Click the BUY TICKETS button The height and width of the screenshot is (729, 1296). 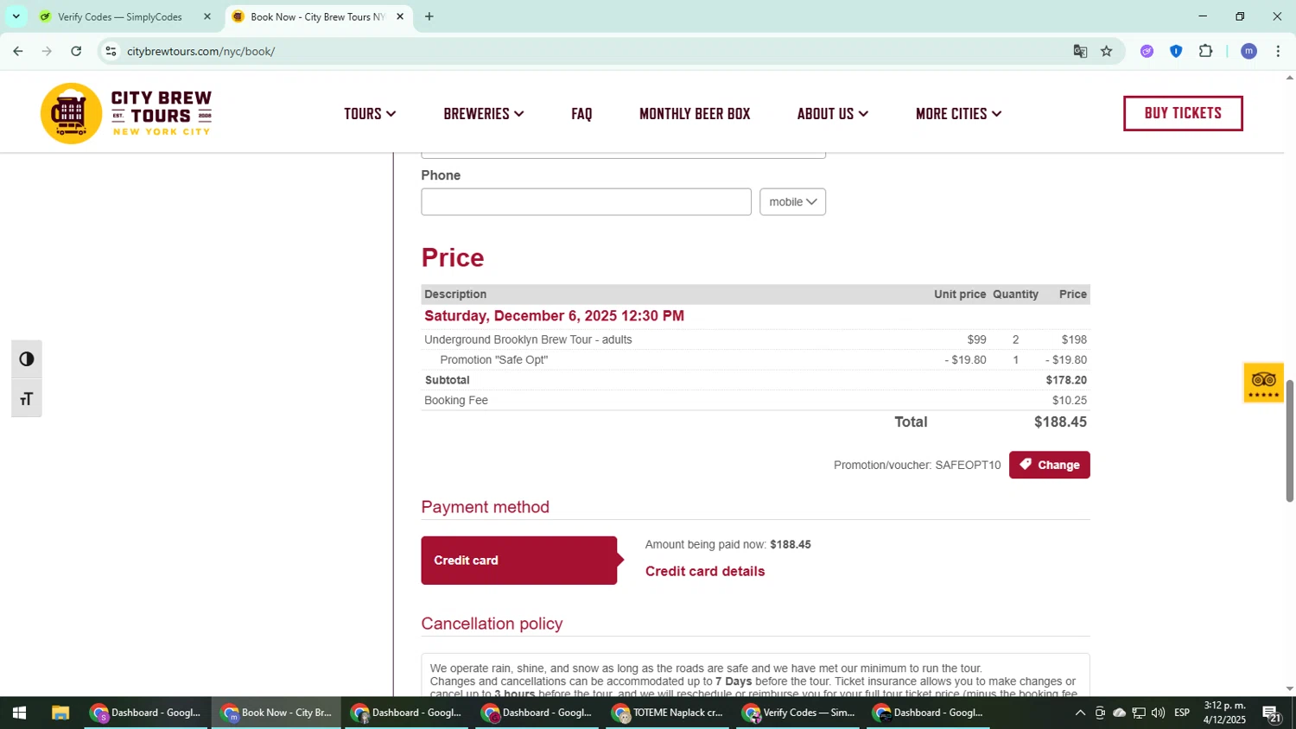pos(1183,113)
